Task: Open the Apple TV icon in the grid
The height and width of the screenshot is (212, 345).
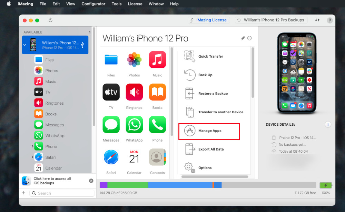Action: click(x=111, y=92)
